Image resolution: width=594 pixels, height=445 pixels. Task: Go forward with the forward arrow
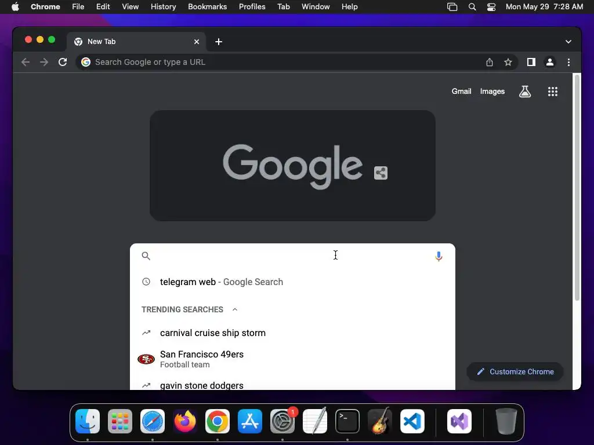(44, 62)
